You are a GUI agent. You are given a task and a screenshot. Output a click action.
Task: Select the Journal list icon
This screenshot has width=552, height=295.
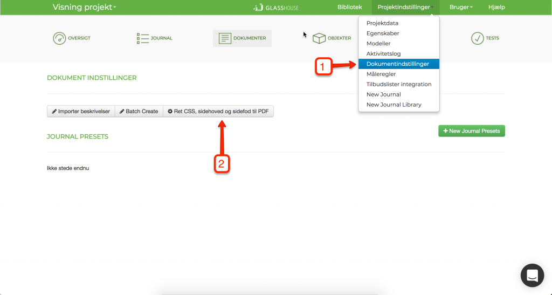click(x=143, y=38)
